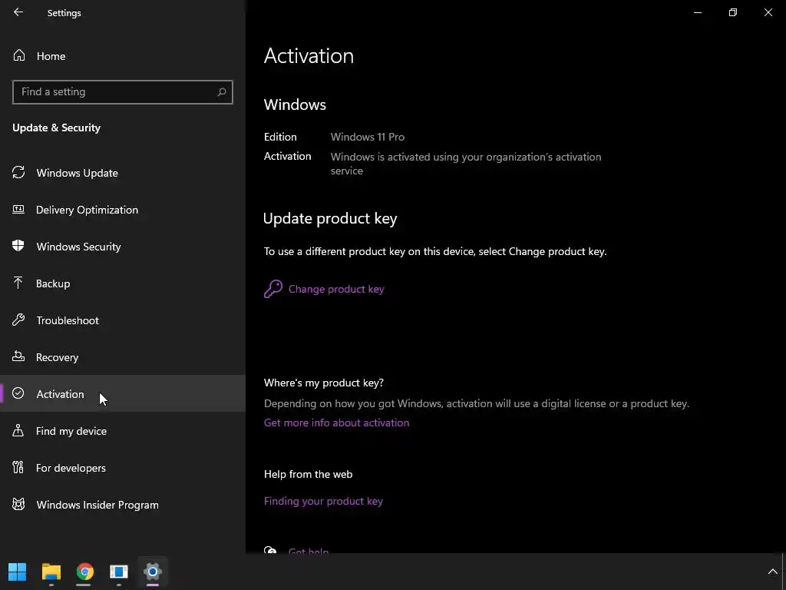Go to For developers page
786x590 pixels.
(123, 468)
